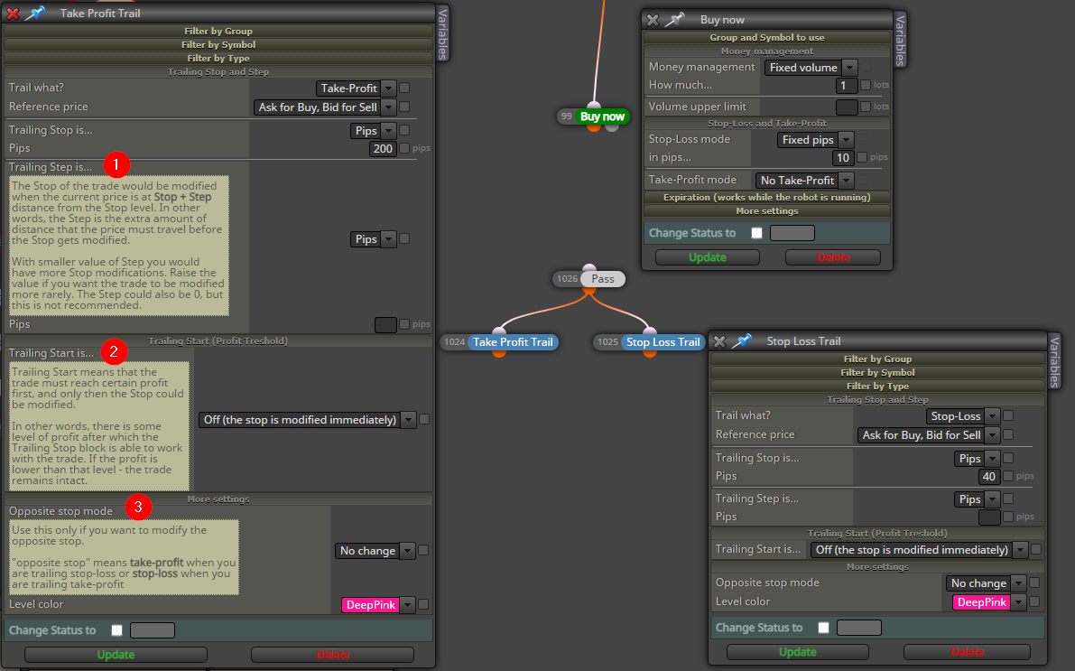Click Delete in Buy now panel

coord(833,257)
